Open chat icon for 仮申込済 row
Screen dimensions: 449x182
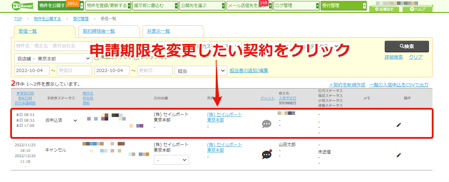coord(267,124)
